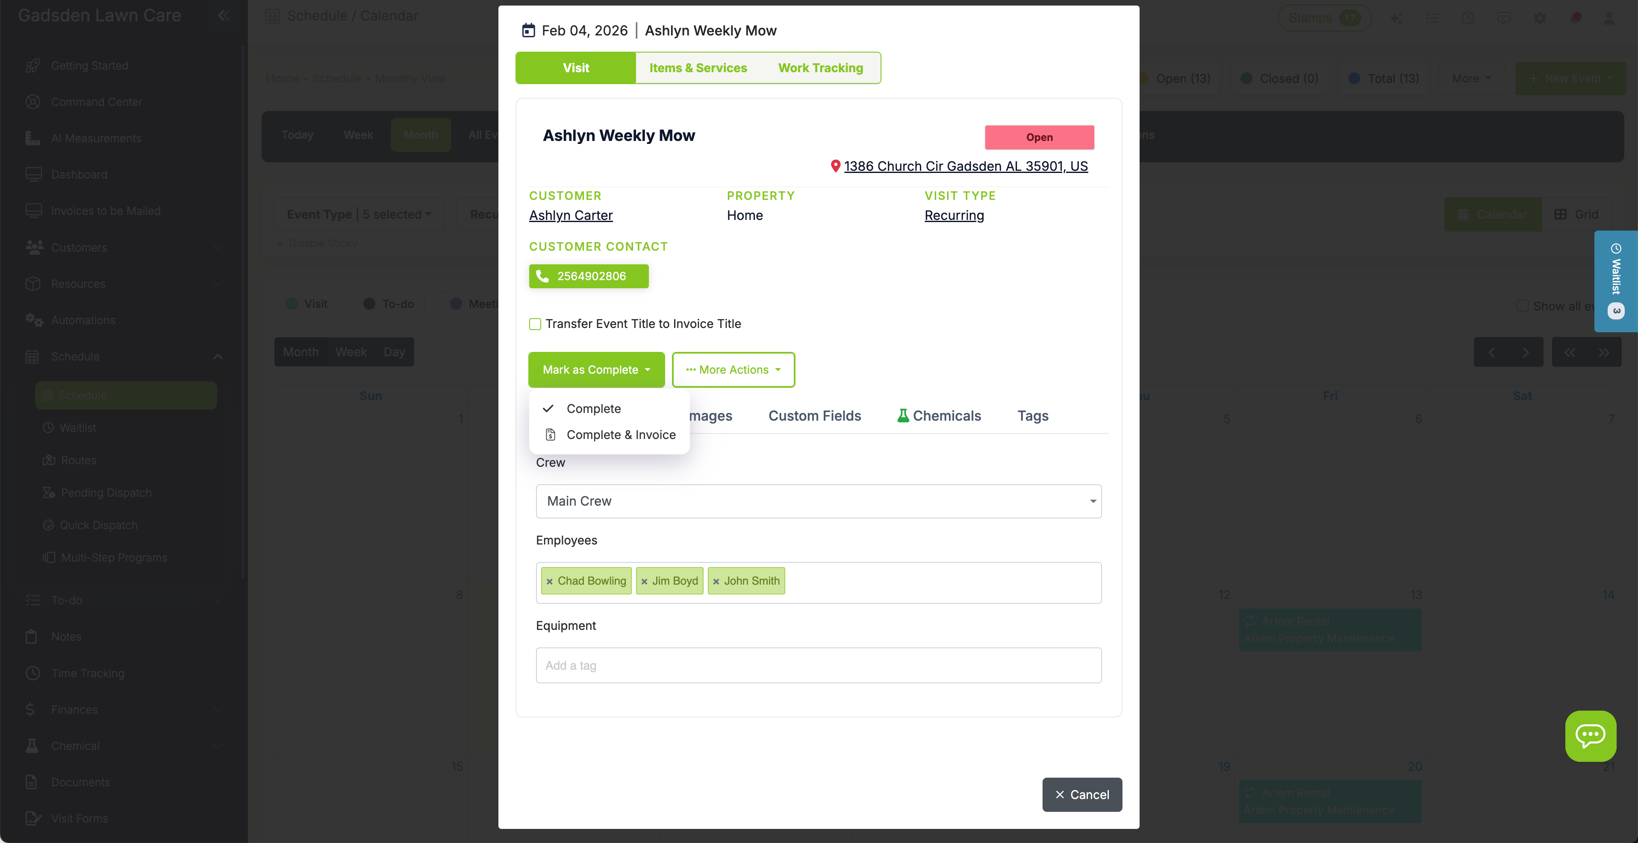This screenshot has width=1638, height=843.
Task: Expand the More Actions menu
Action: point(733,369)
